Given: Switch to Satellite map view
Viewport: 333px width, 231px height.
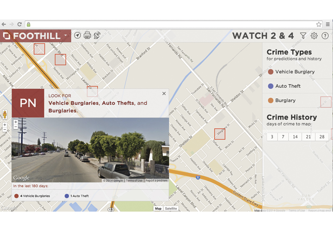Looking at the screenshot, I should click(x=171, y=209).
